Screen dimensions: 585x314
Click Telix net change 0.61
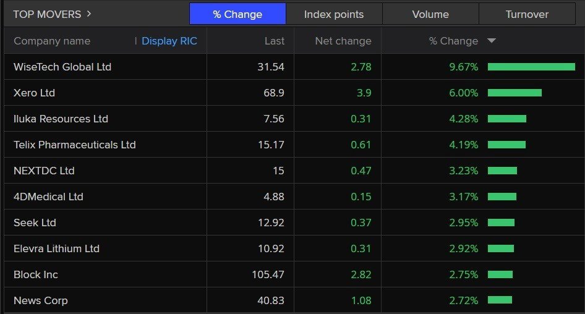pos(361,145)
